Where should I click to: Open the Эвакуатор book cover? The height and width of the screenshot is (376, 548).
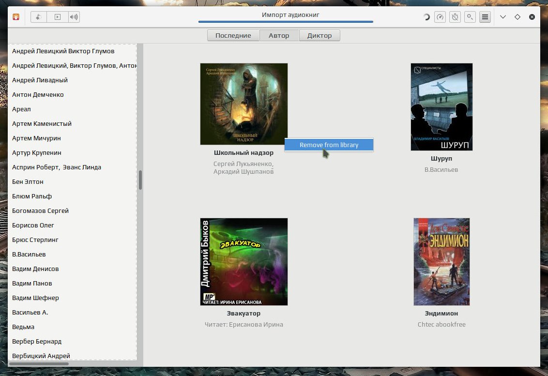click(244, 262)
